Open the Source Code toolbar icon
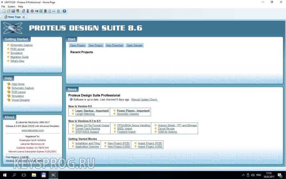 [54, 11]
